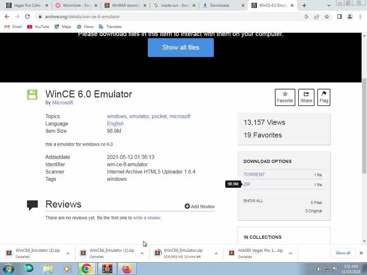Close the WinCE 6.0 Emulator tab
The width and height of the screenshot is (367, 275).
[292, 5]
